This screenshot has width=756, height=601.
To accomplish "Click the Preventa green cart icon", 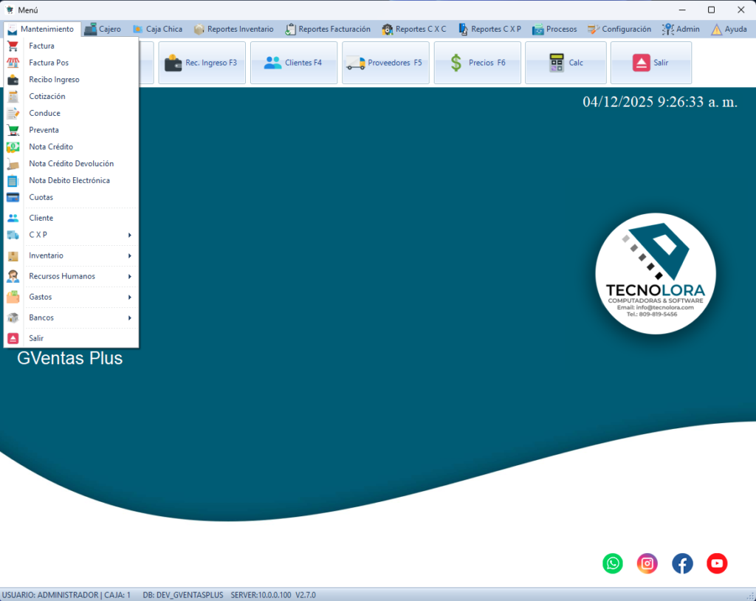I will [13, 130].
